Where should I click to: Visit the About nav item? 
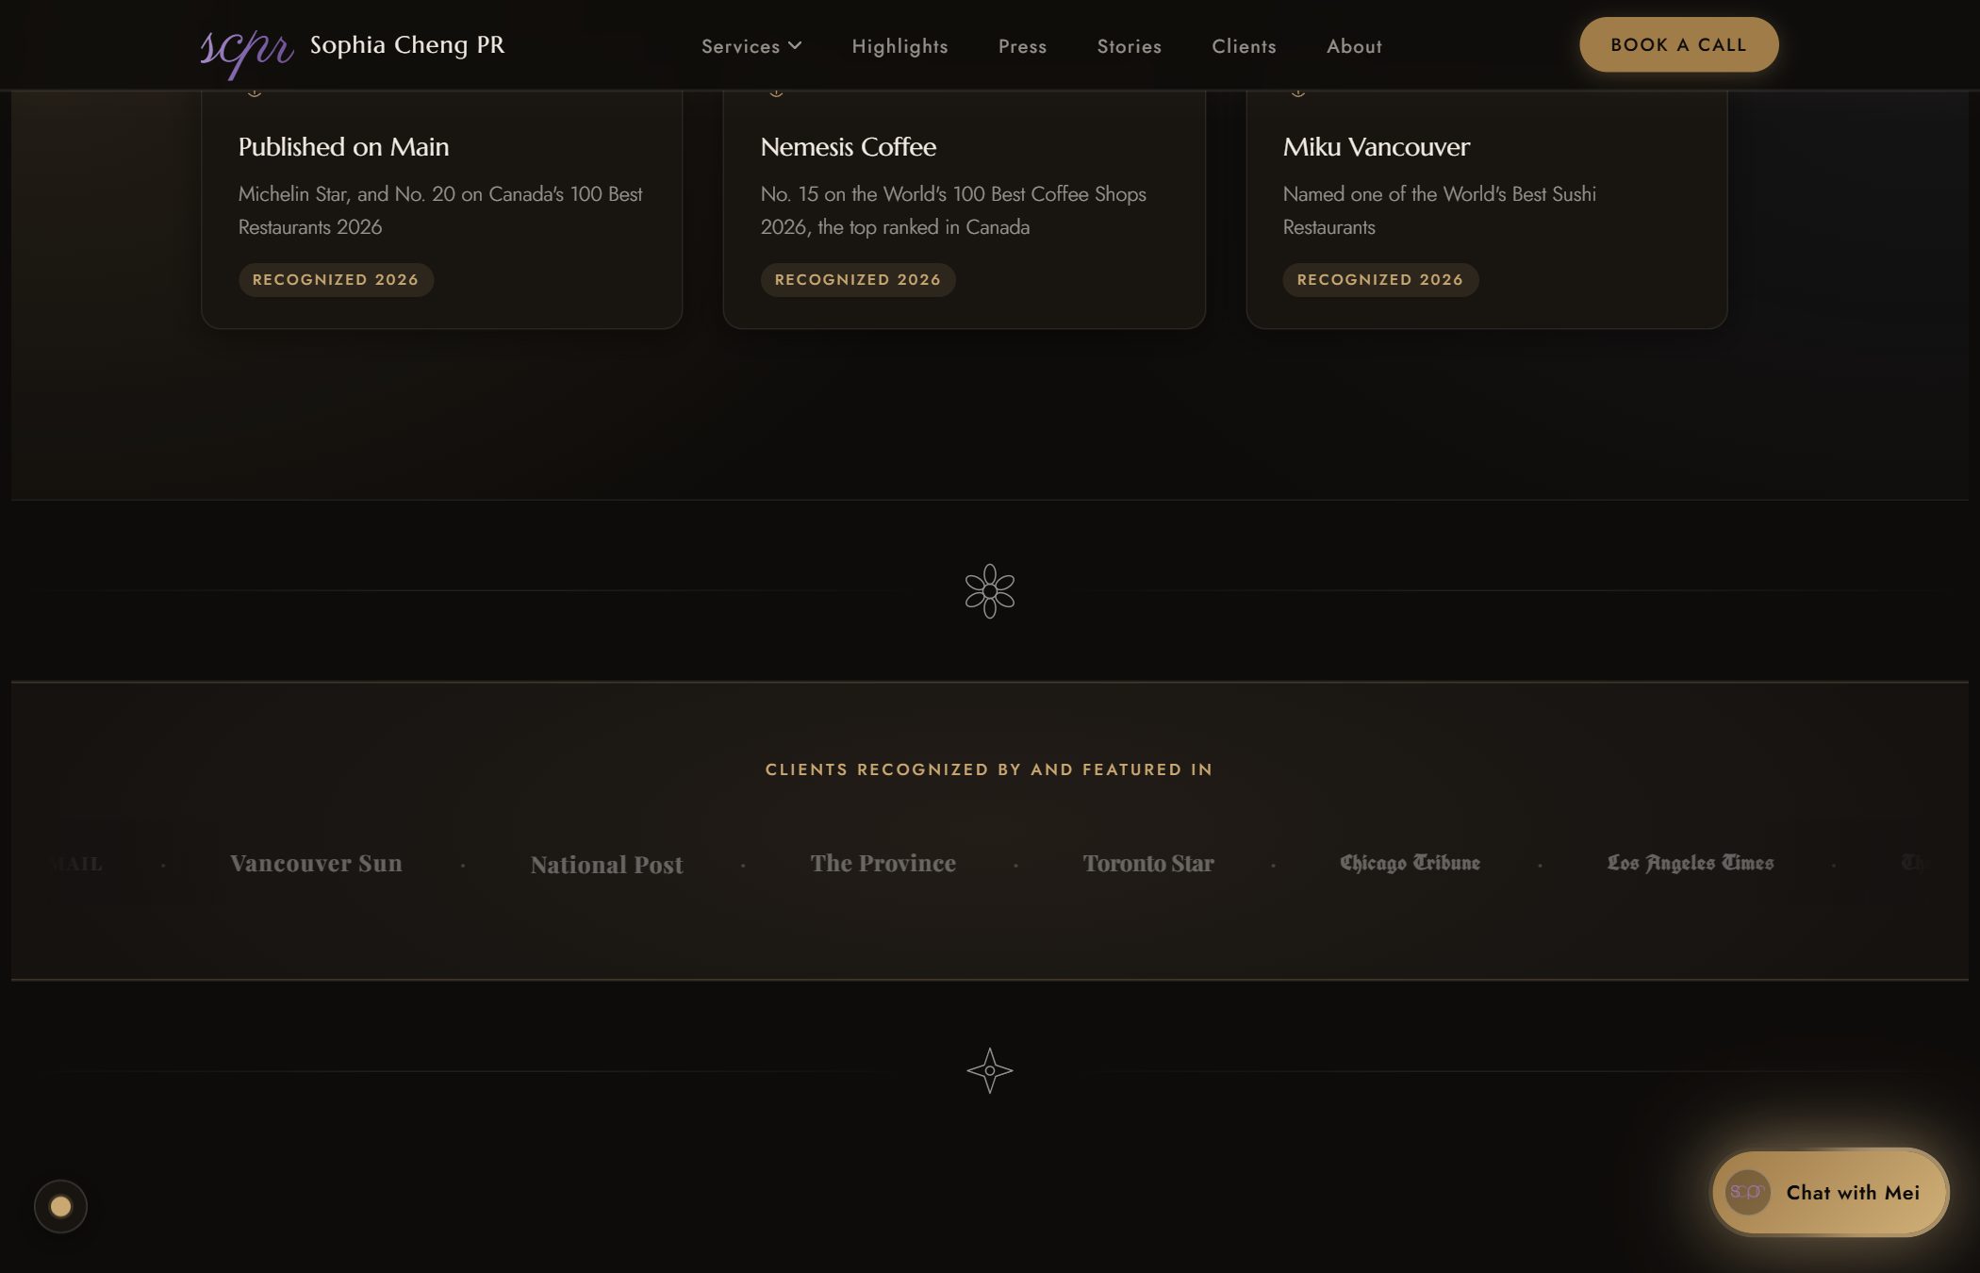1354,46
